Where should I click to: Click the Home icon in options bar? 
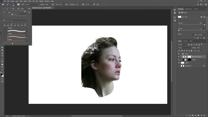coord(3,4)
